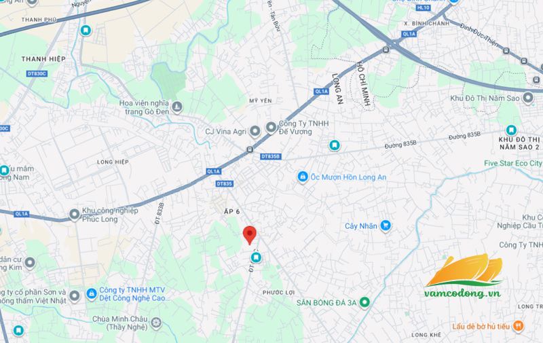The image size is (543, 343).
Task: Click the Five Star Eco City label
Action: (x=513, y=163)
